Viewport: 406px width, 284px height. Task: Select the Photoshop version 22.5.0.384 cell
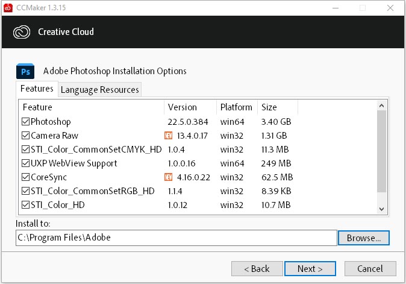coord(188,122)
